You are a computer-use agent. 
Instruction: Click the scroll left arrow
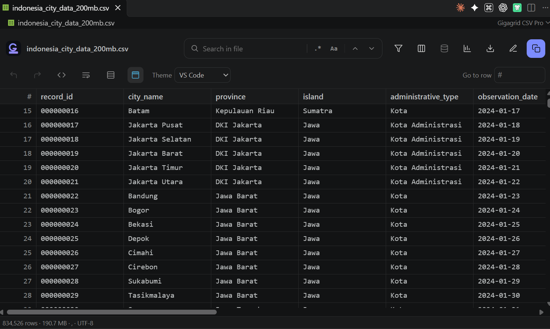[2, 312]
